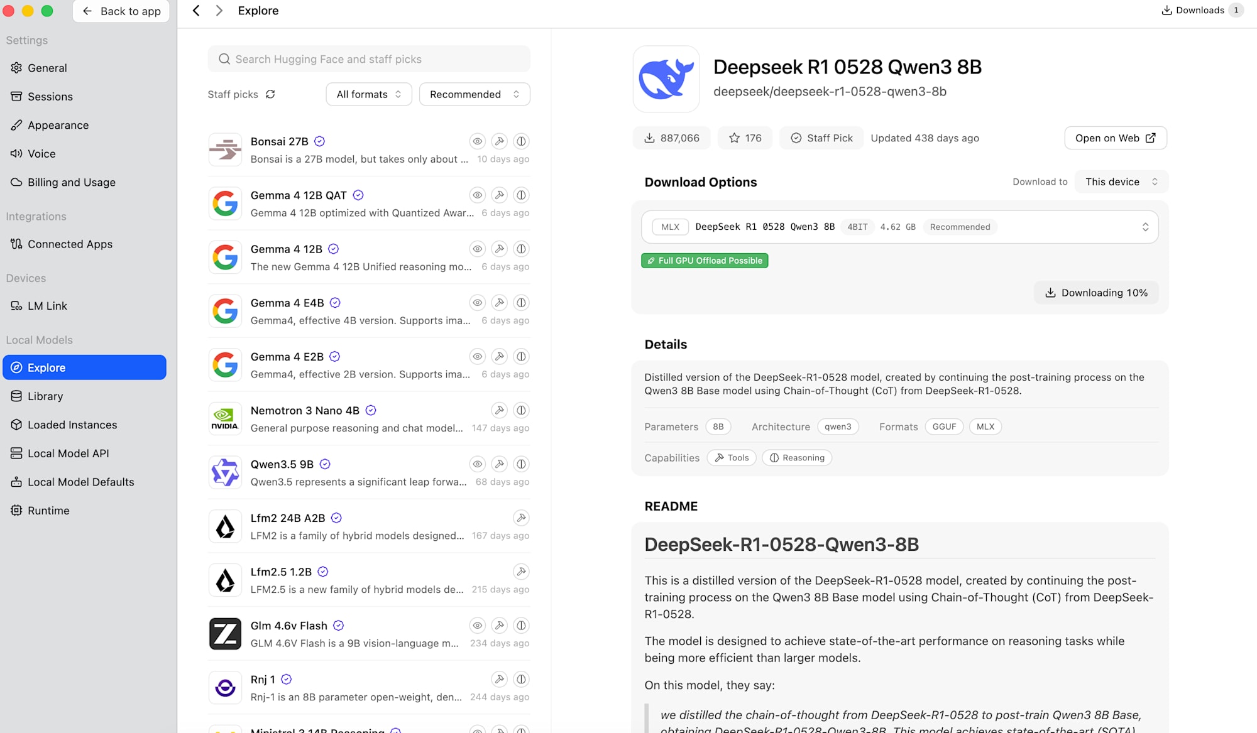Navigate forward with the right chevron
Screen dimensions: 1257x733
[219, 11]
